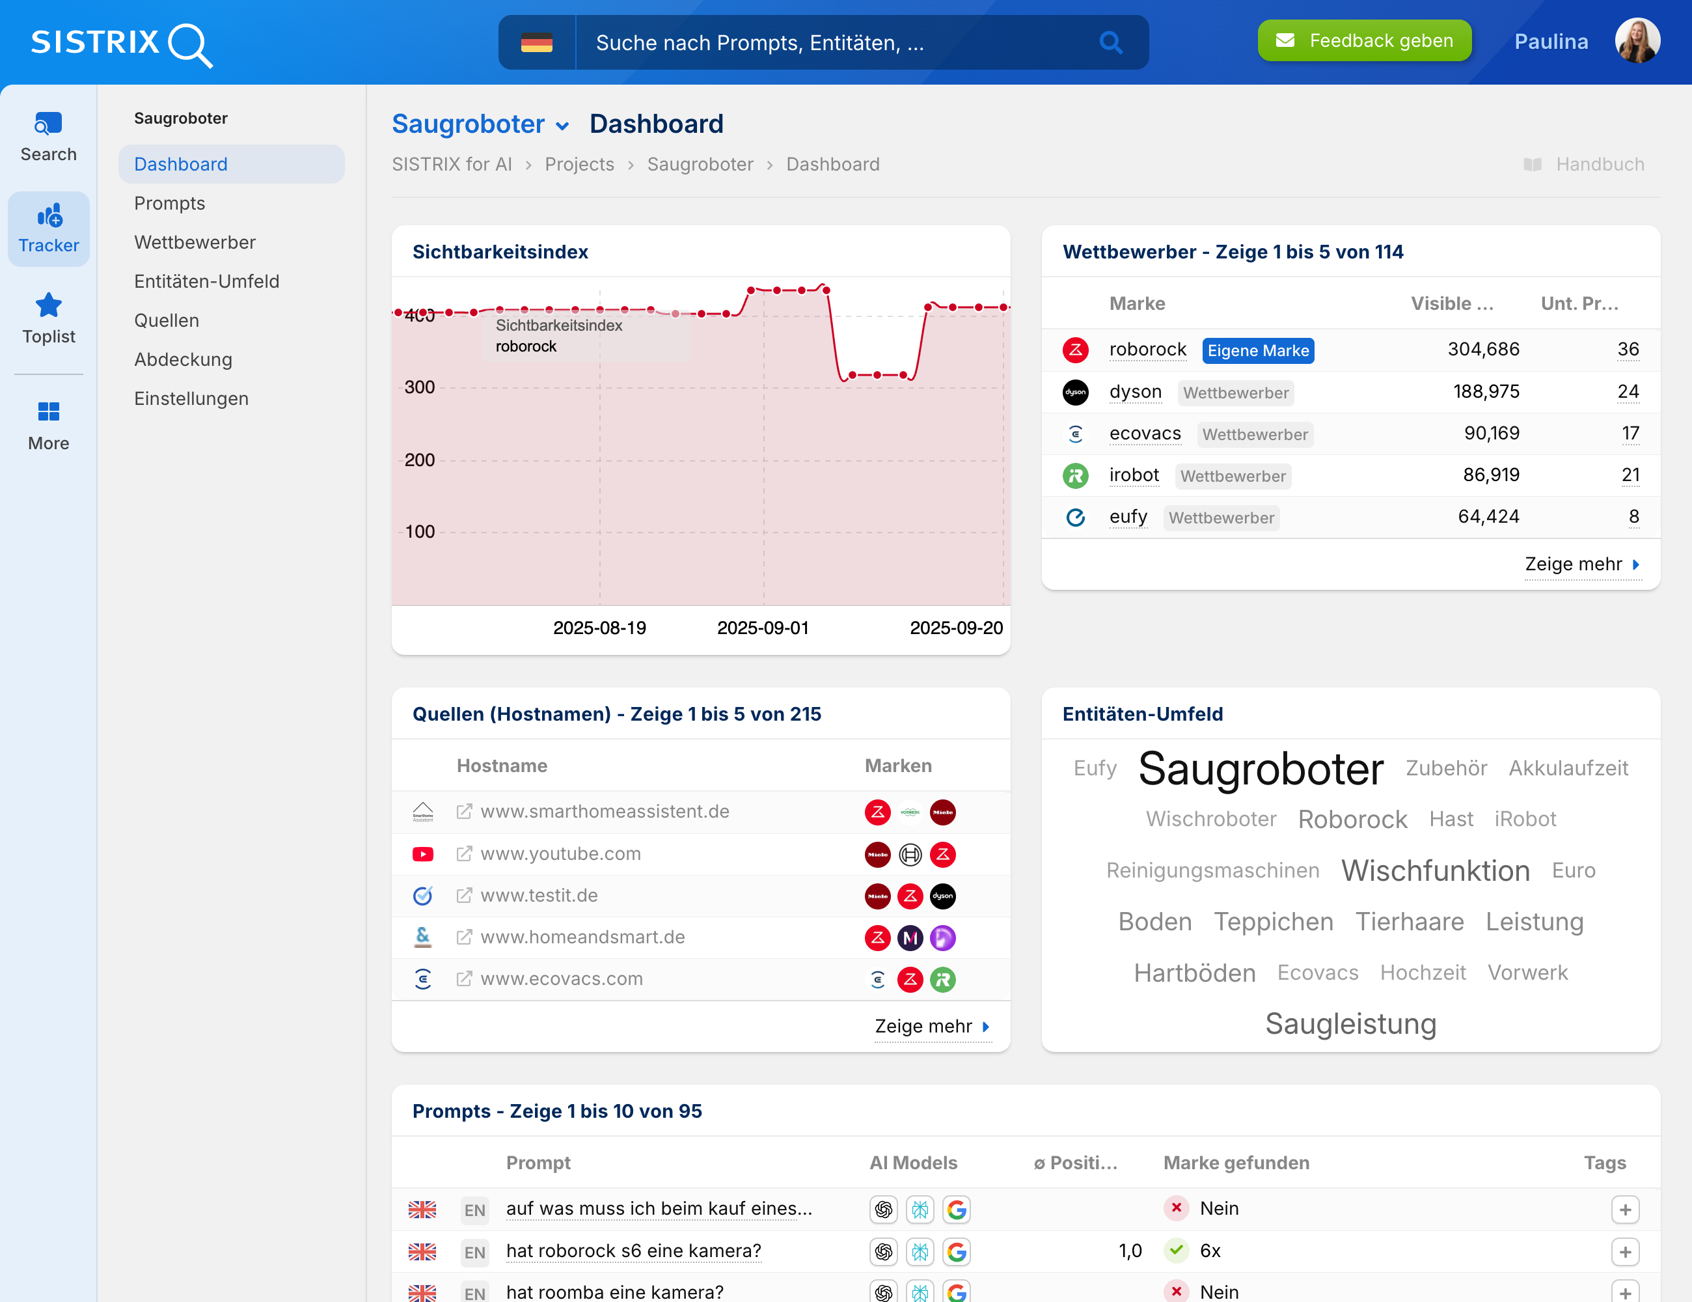The height and width of the screenshot is (1302, 1692).
Task: Expand 'Zeige mehr' in the Quellen panel
Action: 923,1026
